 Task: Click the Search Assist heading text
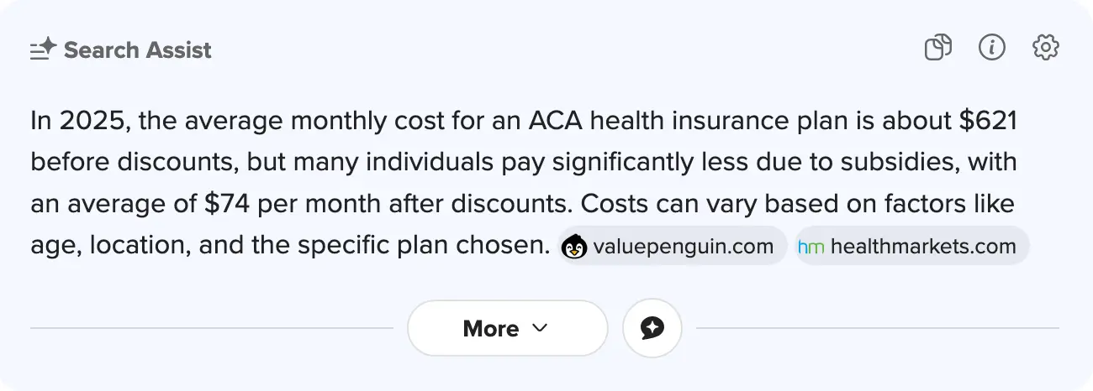coord(138,50)
